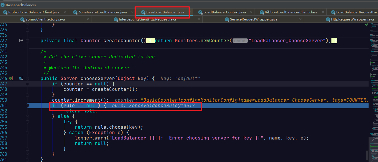Collapse the chooseServer method fold on line 746
This screenshot has width=378, height=162.
tap(27, 78)
